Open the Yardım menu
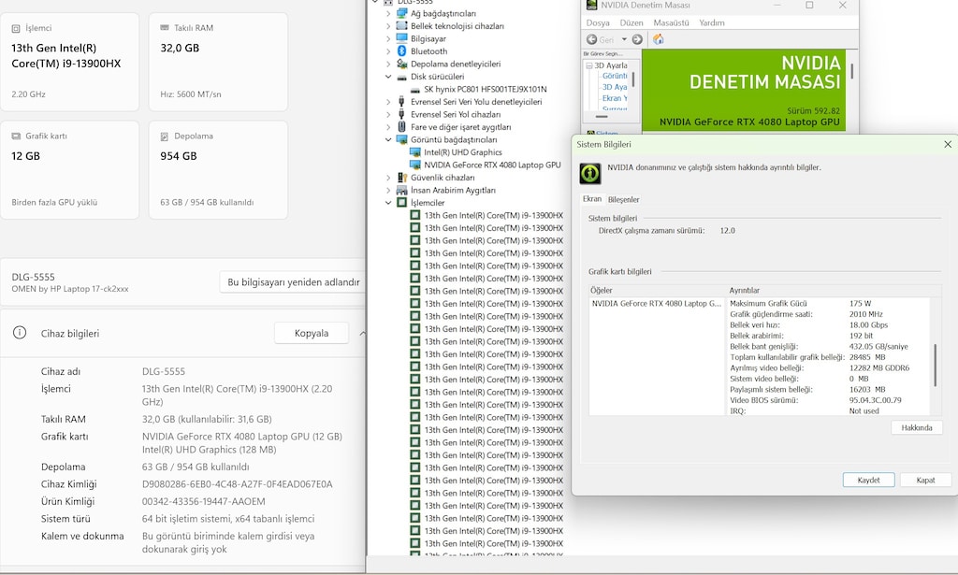958x575 pixels. pyautogui.click(x=712, y=22)
